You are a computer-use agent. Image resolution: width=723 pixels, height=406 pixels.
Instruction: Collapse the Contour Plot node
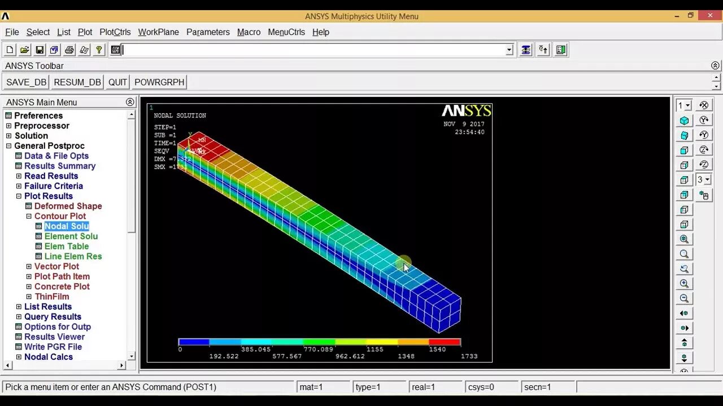(x=29, y=216)
